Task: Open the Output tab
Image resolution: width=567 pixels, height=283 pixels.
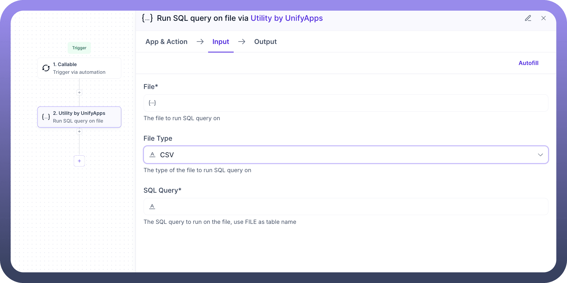Action: tap(265, 42)
